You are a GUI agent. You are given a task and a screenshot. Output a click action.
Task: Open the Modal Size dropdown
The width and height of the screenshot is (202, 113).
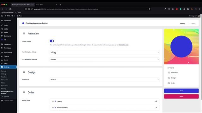[104, 80]
